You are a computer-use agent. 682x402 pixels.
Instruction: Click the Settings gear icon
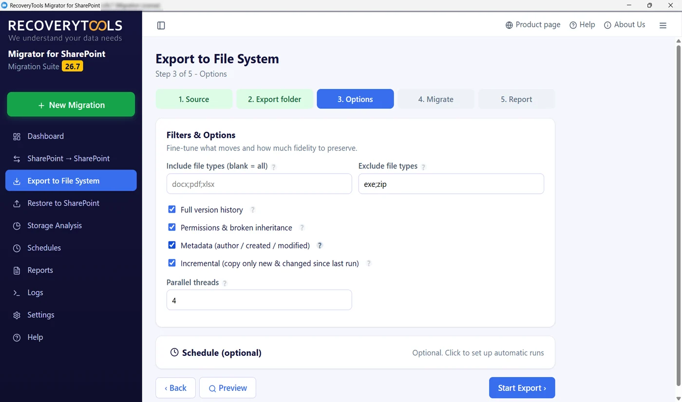pyautogui.click(x=17, y=315)
